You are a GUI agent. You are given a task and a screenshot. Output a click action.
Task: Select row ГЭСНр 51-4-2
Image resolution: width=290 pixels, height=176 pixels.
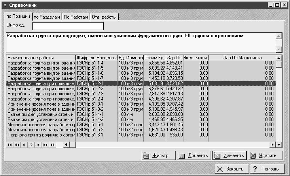coord(141,119)
